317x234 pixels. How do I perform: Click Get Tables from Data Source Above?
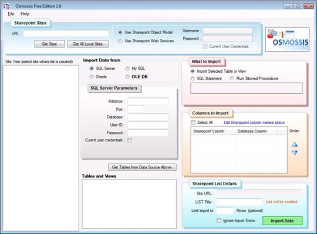142,167
